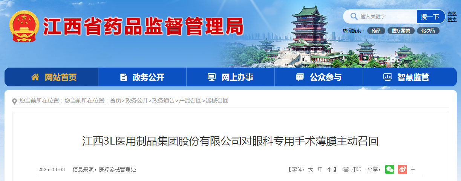Viewport: 461px width, 181px height.
Task: Click the 搜一下 search button
Action: pos(431,17)
